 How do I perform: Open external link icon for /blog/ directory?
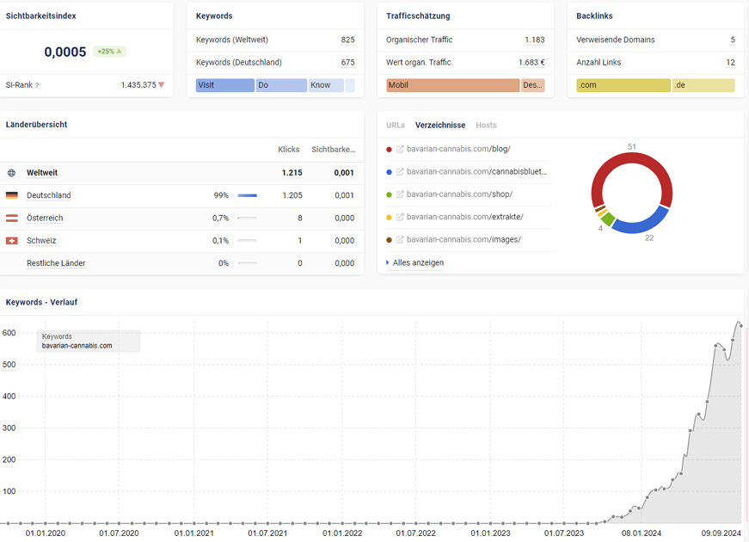400,150
